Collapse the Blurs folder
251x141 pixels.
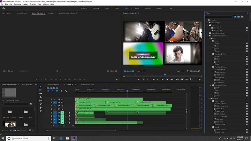point(208,25)
